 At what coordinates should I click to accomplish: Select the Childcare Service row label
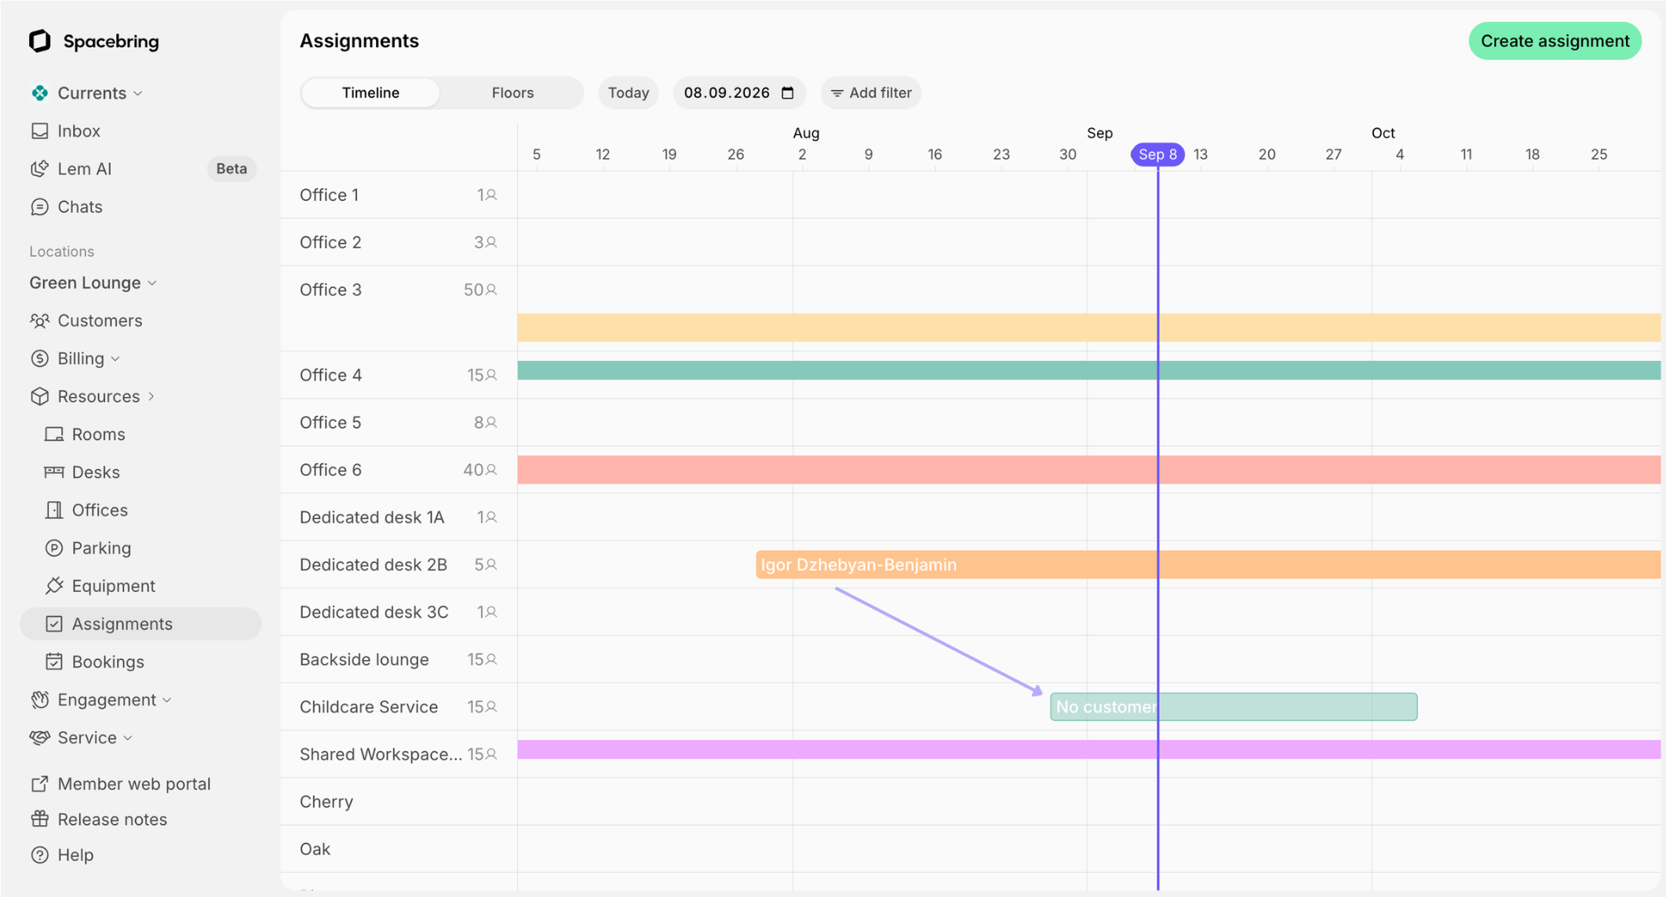369,707
